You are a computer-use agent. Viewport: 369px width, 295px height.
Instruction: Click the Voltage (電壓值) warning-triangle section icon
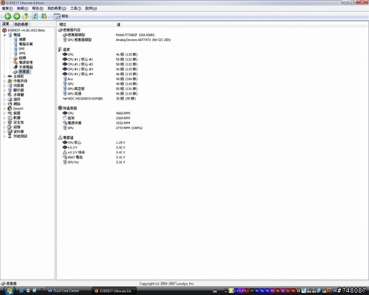(x=60, y=137)
